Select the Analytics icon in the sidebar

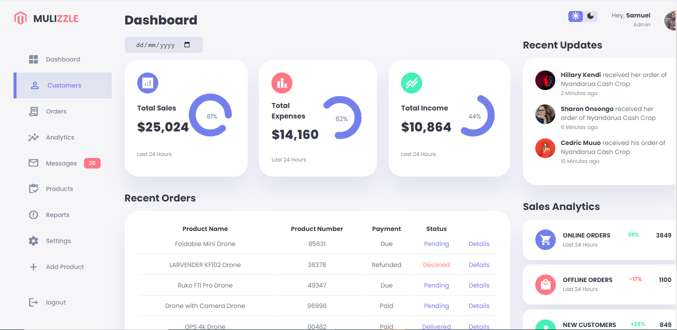(x=33, y=137)
